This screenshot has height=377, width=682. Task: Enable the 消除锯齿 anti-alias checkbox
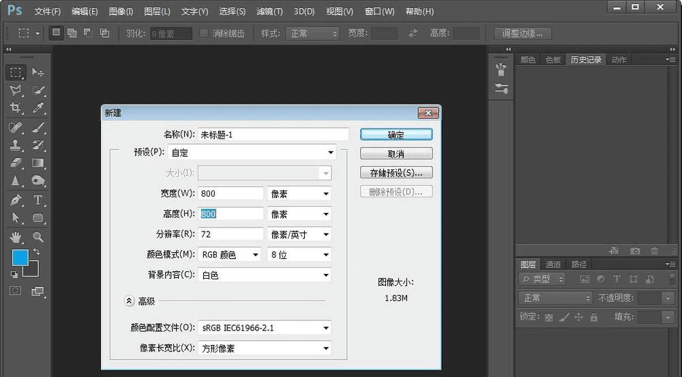point(204,33)
